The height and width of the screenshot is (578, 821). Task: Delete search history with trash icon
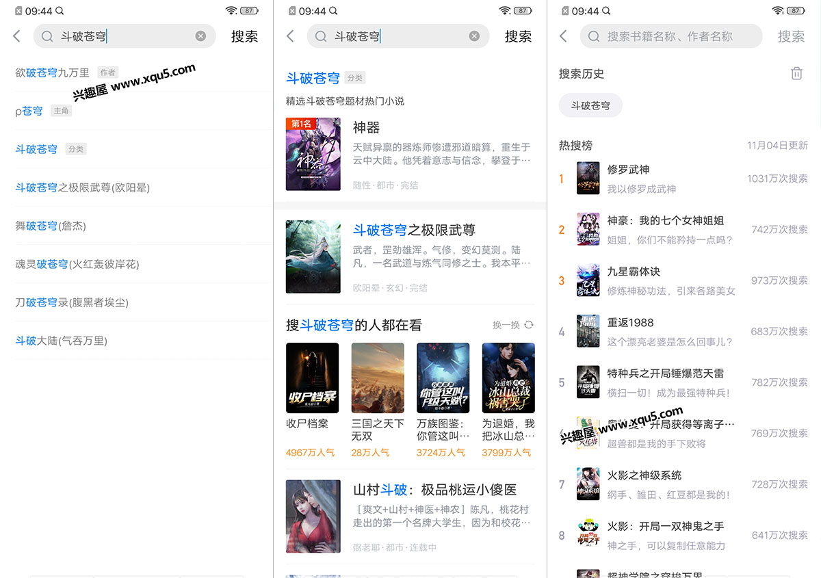[x=796, y=73]
